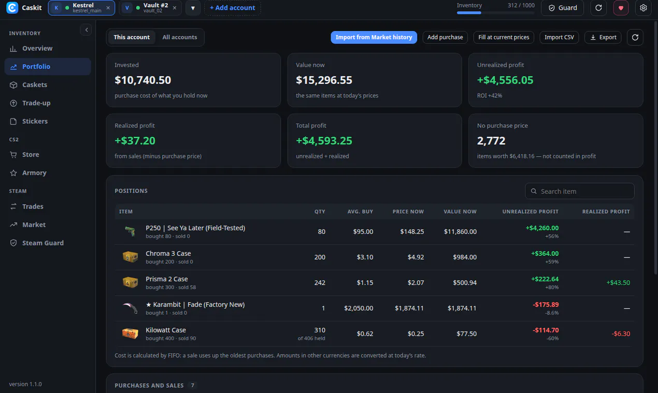658x393 pixels.
Task: Open the accounts dropdown arrow
Action: (x=193, y=8)
